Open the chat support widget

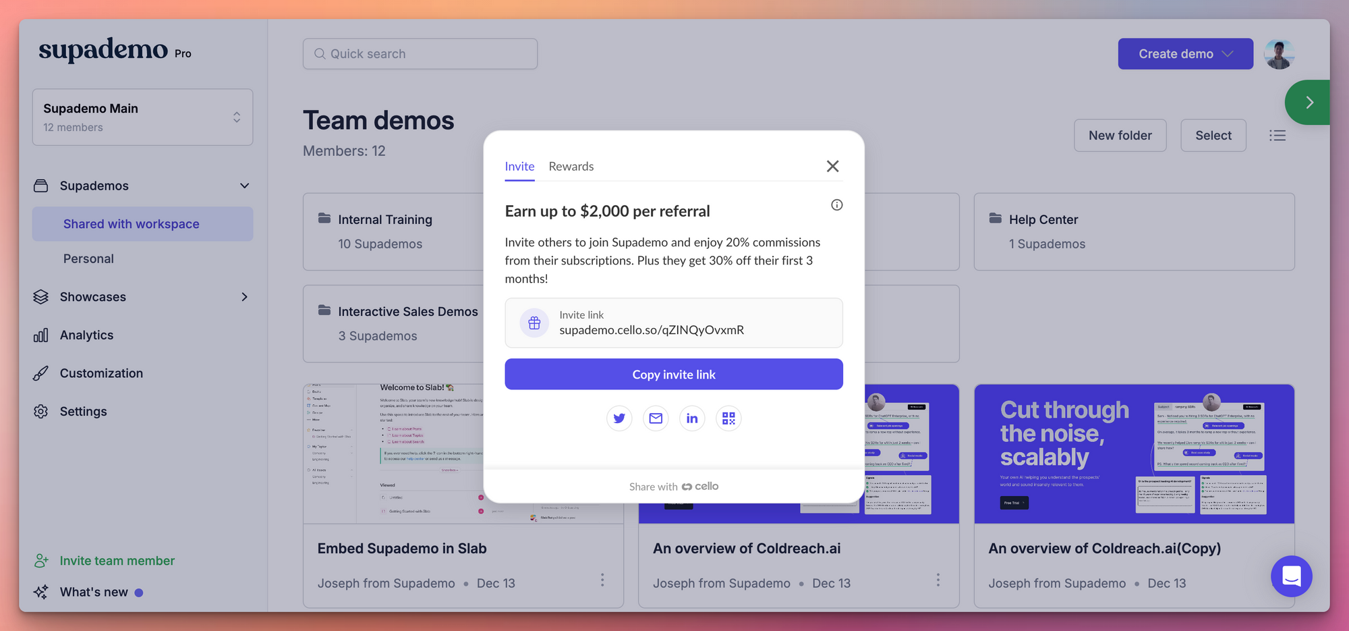(1292, 576)
